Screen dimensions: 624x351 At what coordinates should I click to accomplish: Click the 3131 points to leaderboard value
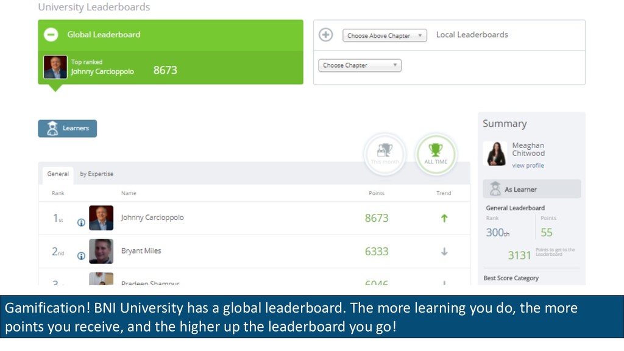(519, 255)
